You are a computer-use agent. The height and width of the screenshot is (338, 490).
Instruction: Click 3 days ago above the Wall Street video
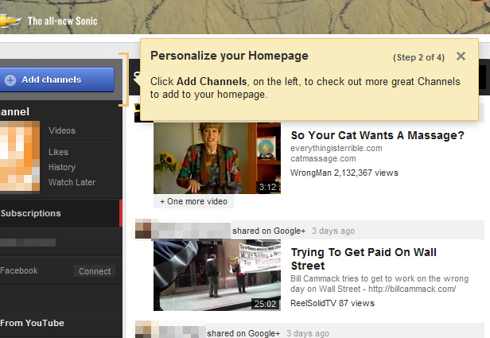point(333,231)
